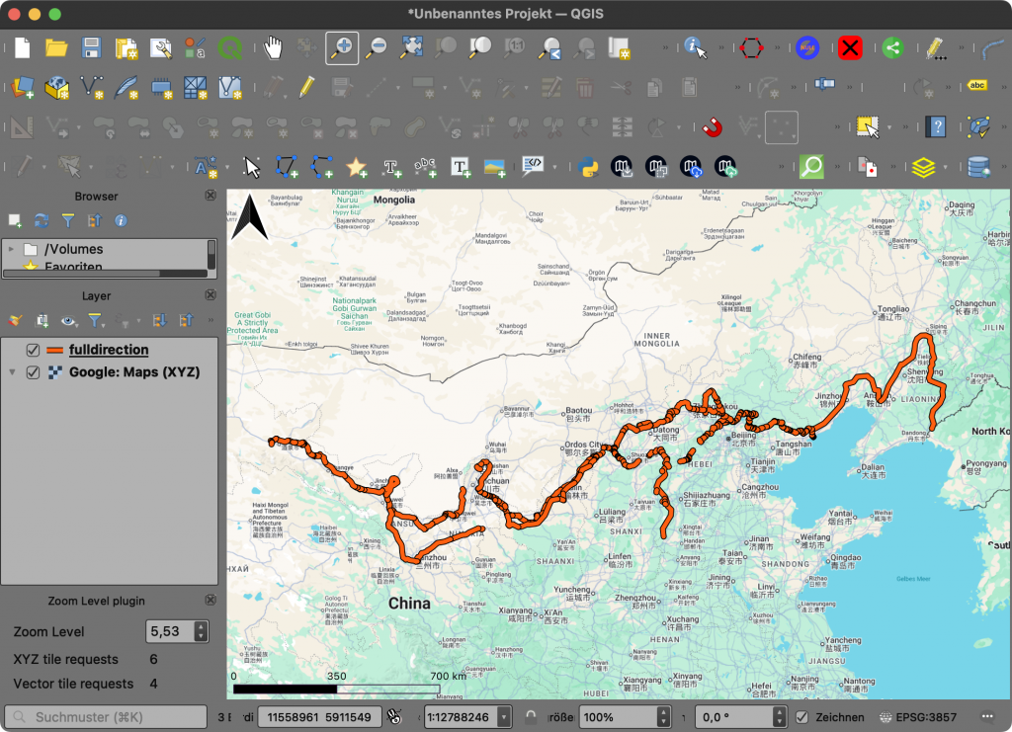Viewport: 1012px width, 732px height.
Task: Open the map scale dropdown
Action: point(503,717)
